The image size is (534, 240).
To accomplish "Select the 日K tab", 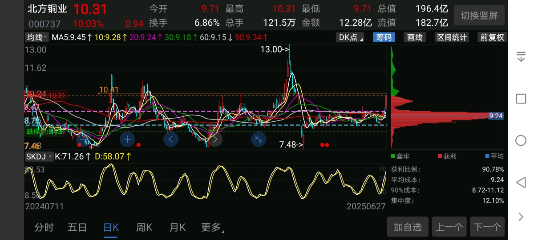I will (111, 228).
